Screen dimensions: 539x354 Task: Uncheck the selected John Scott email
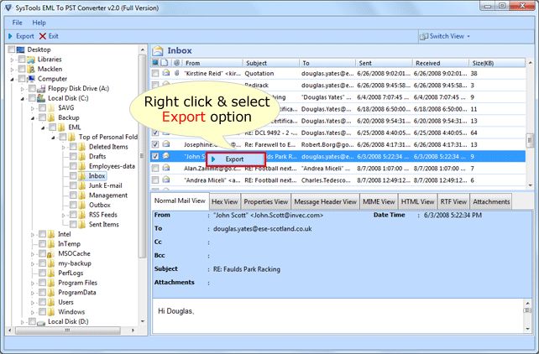[155, 156]
